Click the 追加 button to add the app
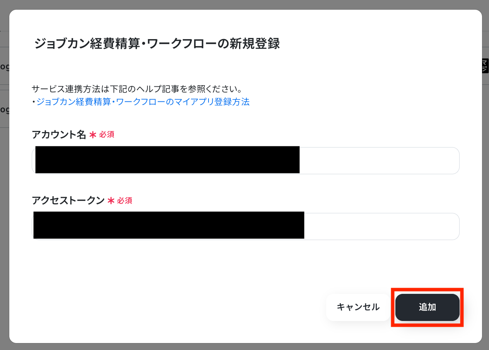The image size is (489, 350). click(427, 307)
